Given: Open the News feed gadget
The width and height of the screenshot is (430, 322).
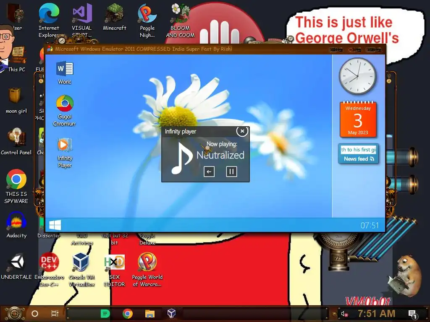Looking at the screenshot, I should click(359, 154).
